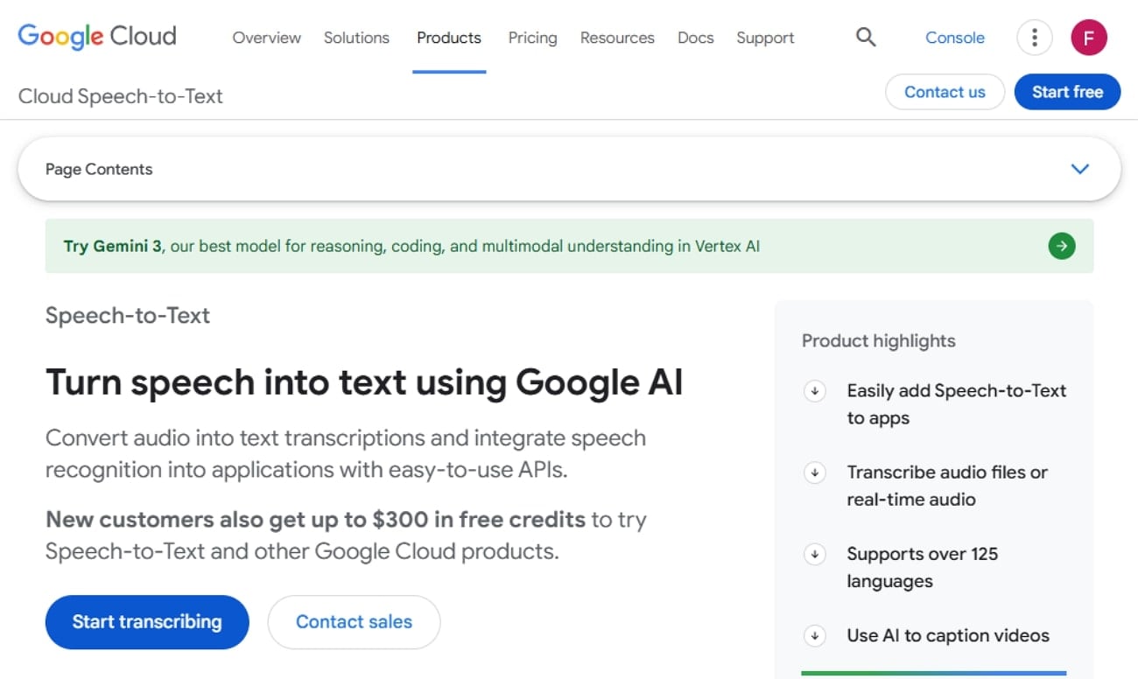Open the Solutions dropdown menu
The height and width of the screenshot is (679, 1138).
(356, 38)
